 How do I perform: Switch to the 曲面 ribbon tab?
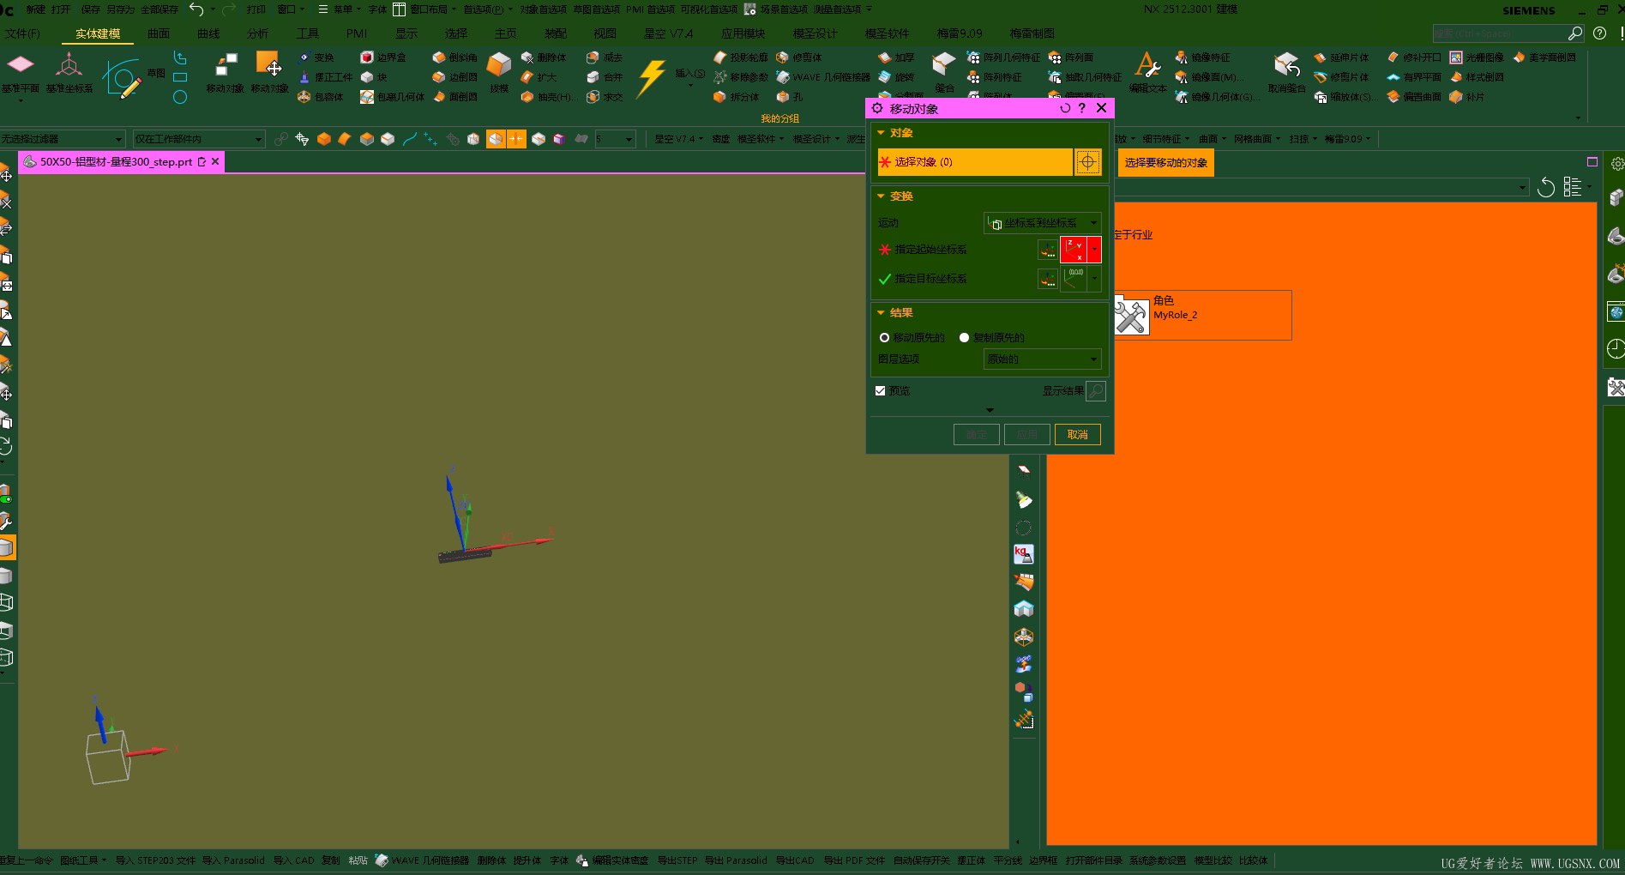159,33
